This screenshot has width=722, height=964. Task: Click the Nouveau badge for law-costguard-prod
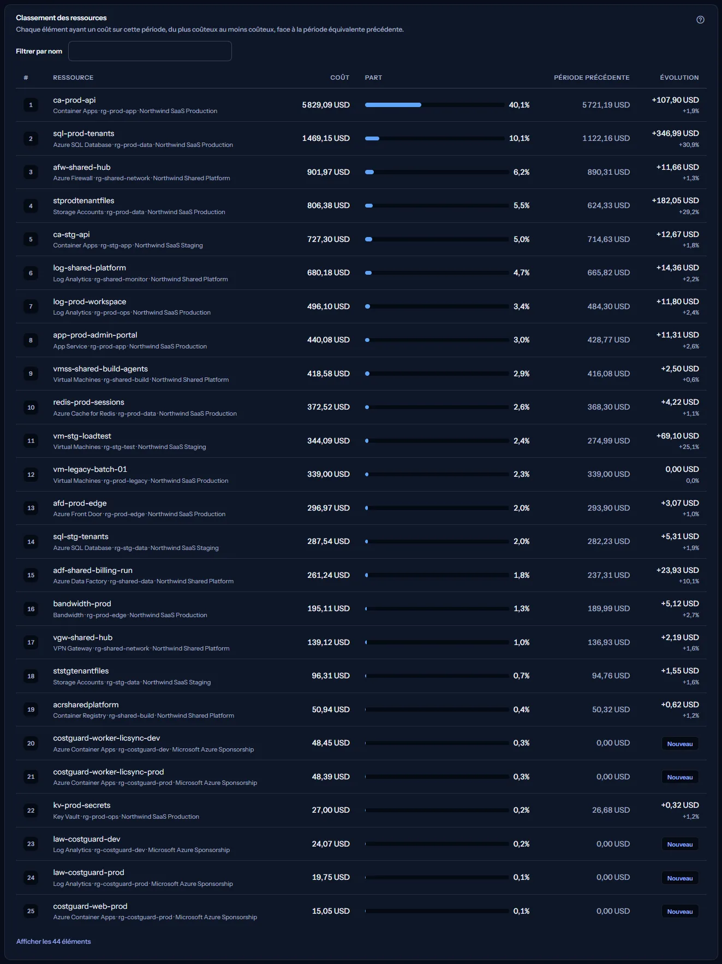click(680, 878)
